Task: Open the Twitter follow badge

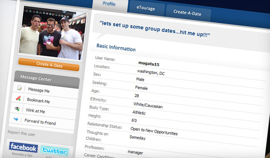Action: coord(54,151)
